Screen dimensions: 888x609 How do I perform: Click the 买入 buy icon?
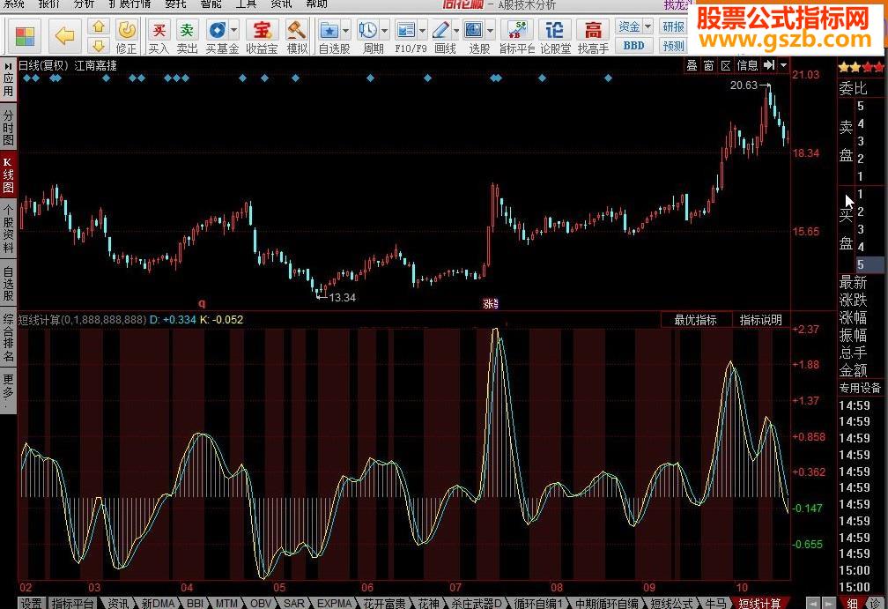click(159, 36)
